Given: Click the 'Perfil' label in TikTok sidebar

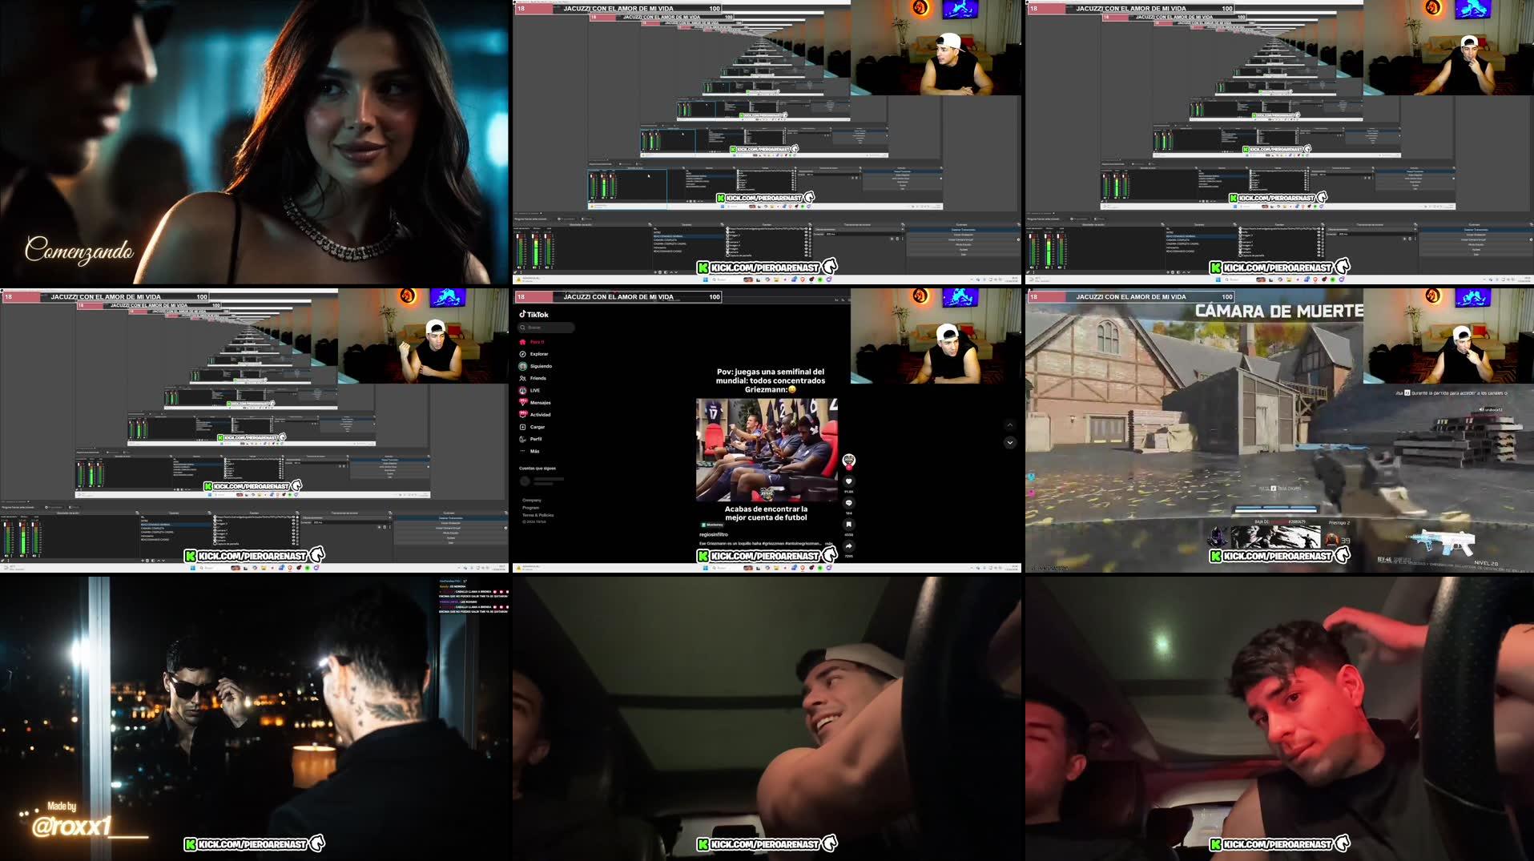Looking at the screenshot, I should pos(536,439).
